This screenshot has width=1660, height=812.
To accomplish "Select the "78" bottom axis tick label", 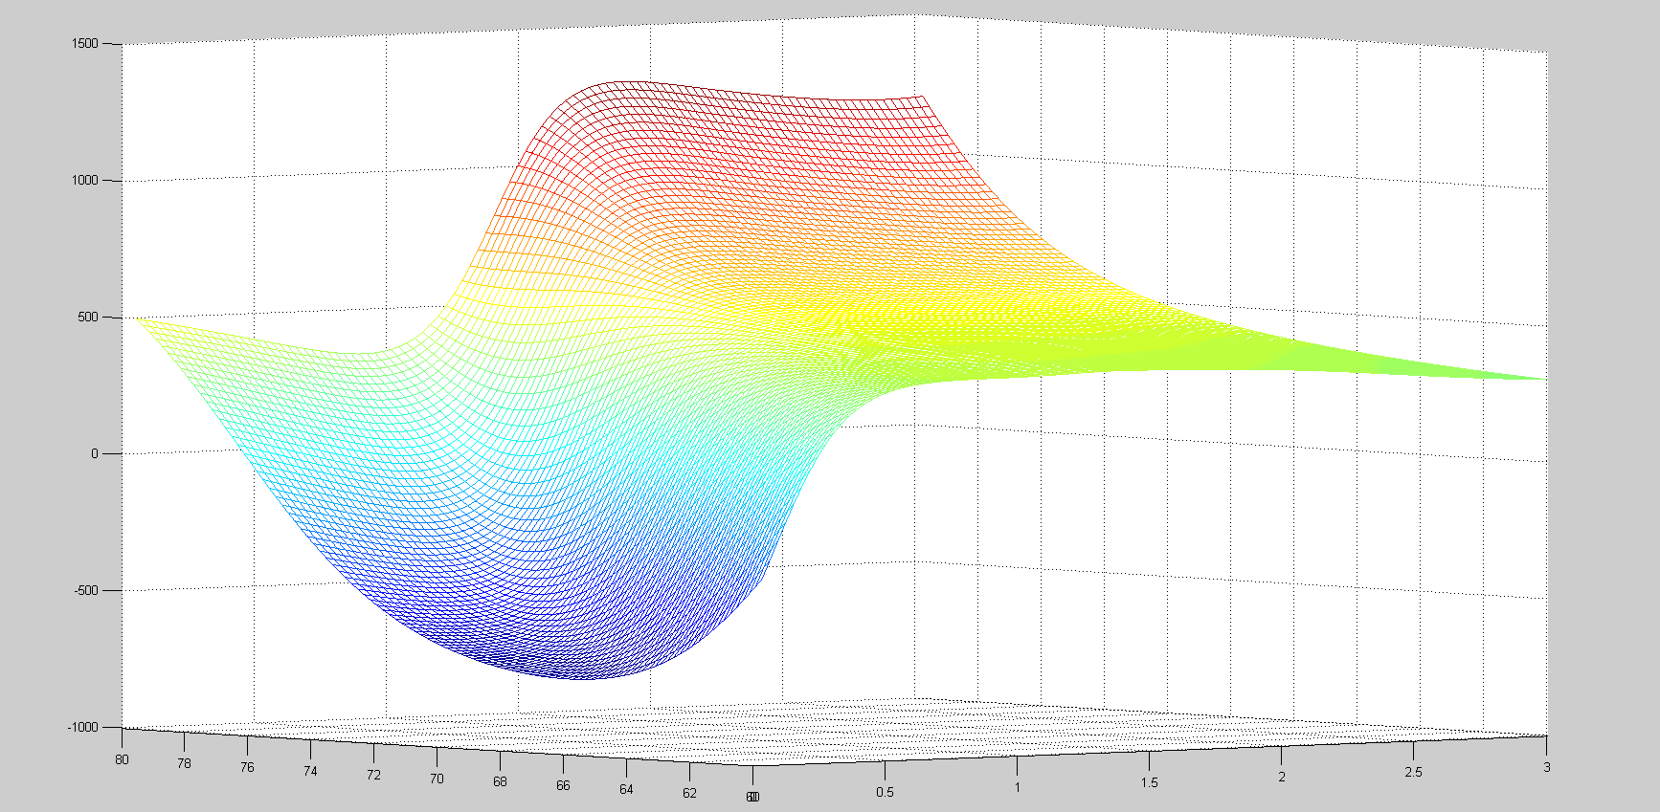I will pyautogui.click(x=184, y=764).
